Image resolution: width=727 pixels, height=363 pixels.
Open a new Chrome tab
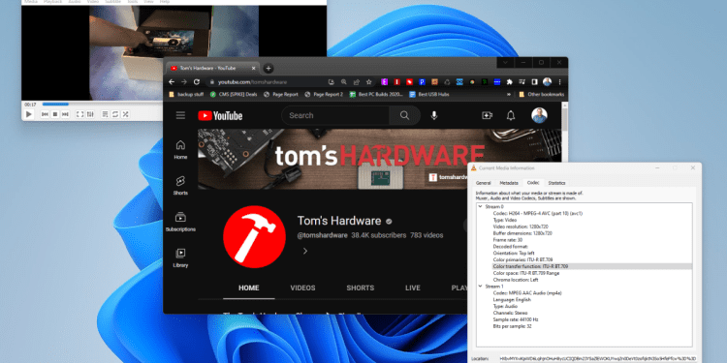click(268, 69)
